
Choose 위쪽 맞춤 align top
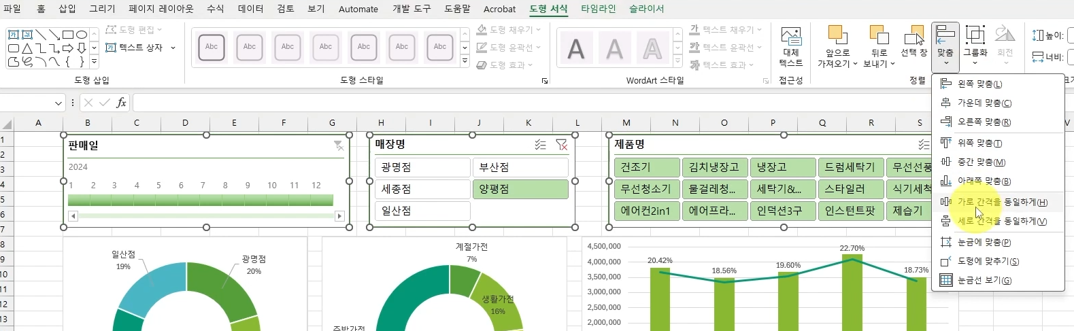click(998, 143)
